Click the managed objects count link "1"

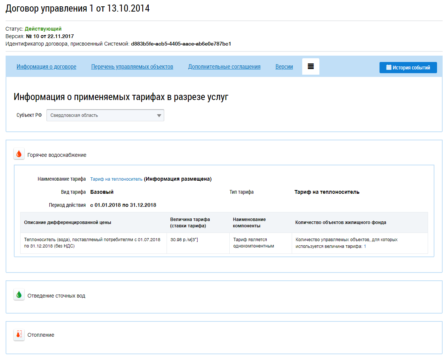coord(365,246)
